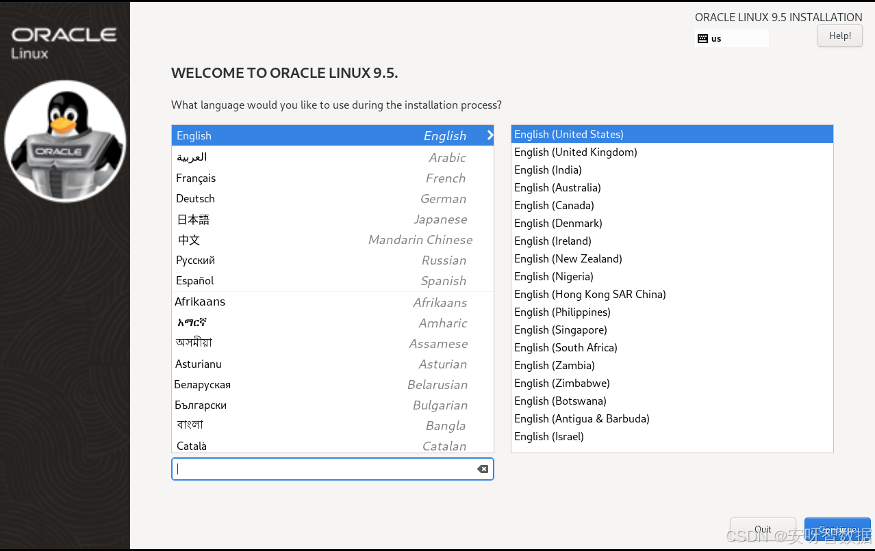Screen dimensions: 875x551
Task: Choose Беларуская (Belarusian) language
Action: pyautogui.click(x=332, y=384)
